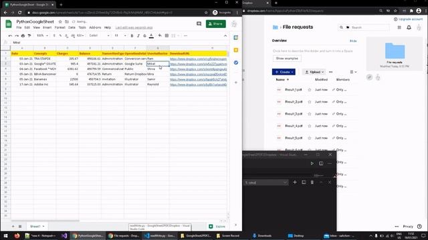
Task: Click Show examples button in Dropbox
Action: tap(287, 59)
